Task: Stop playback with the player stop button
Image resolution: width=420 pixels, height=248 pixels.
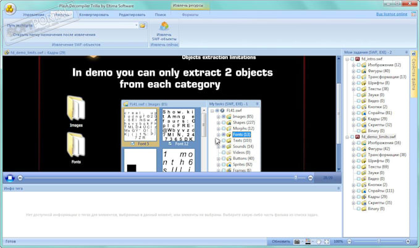Action: click(x=10, y=178)
